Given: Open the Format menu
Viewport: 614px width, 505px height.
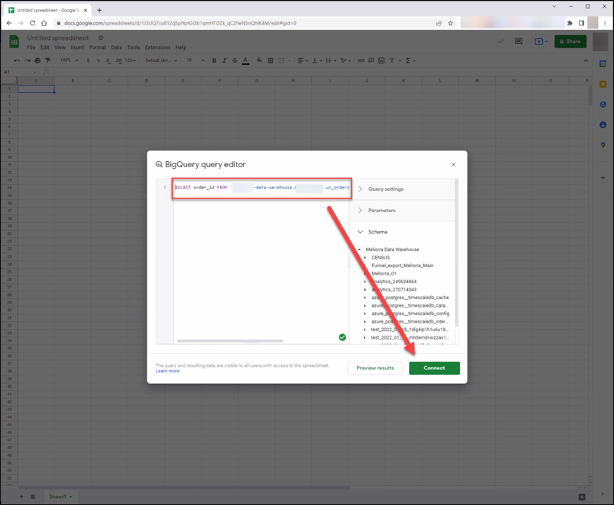Looking at the screenshot, I should 98,48.
